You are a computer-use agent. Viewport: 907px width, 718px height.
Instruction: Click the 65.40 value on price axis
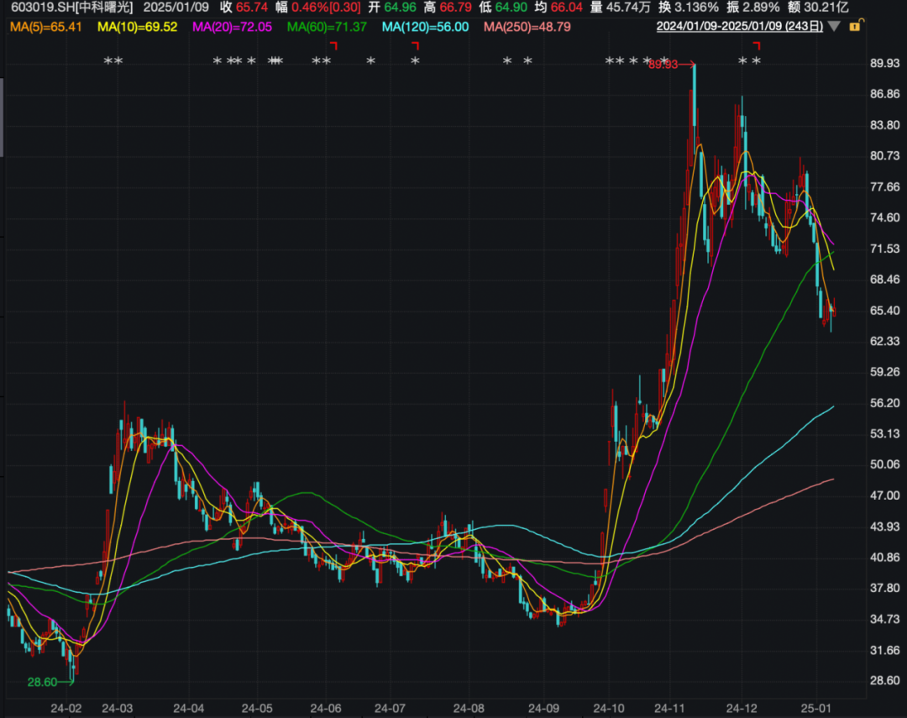[886, 311]
